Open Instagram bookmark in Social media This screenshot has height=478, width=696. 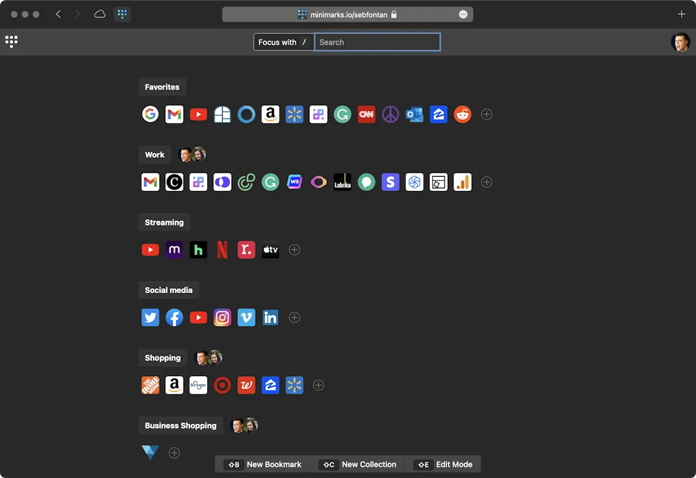[x=222, y=318]
